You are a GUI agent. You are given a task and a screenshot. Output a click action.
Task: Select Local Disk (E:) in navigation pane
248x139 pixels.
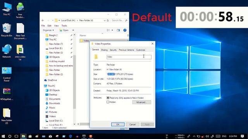tap(56, 48)
